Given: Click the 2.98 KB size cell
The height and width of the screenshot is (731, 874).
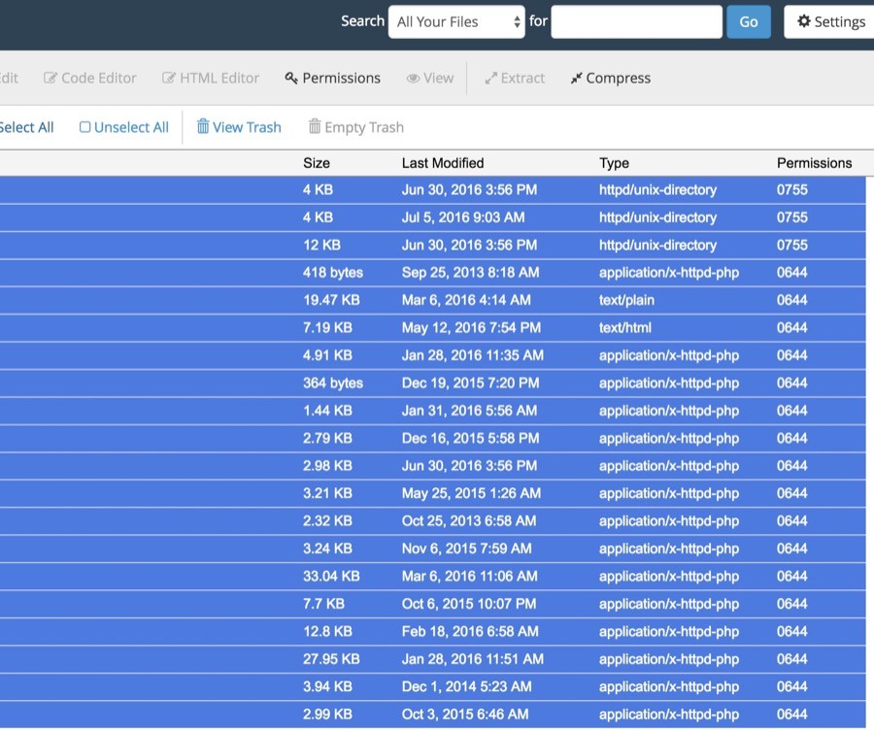Looking at the screenshot, I should [327, 466].
